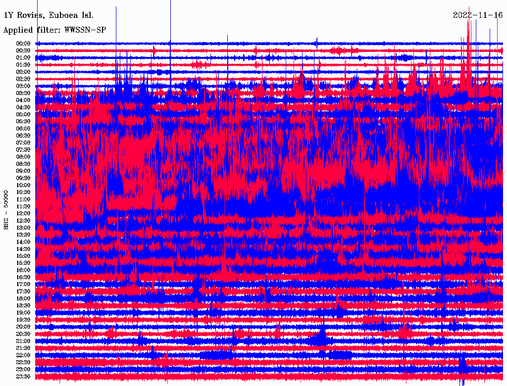Click the 04:30 time row label
The image size is (507, 386).
click(23, 107)
